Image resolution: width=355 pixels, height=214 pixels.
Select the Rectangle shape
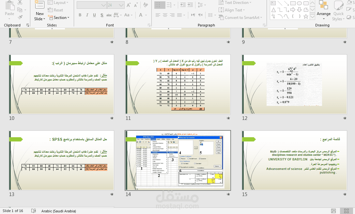coord(293,3)
